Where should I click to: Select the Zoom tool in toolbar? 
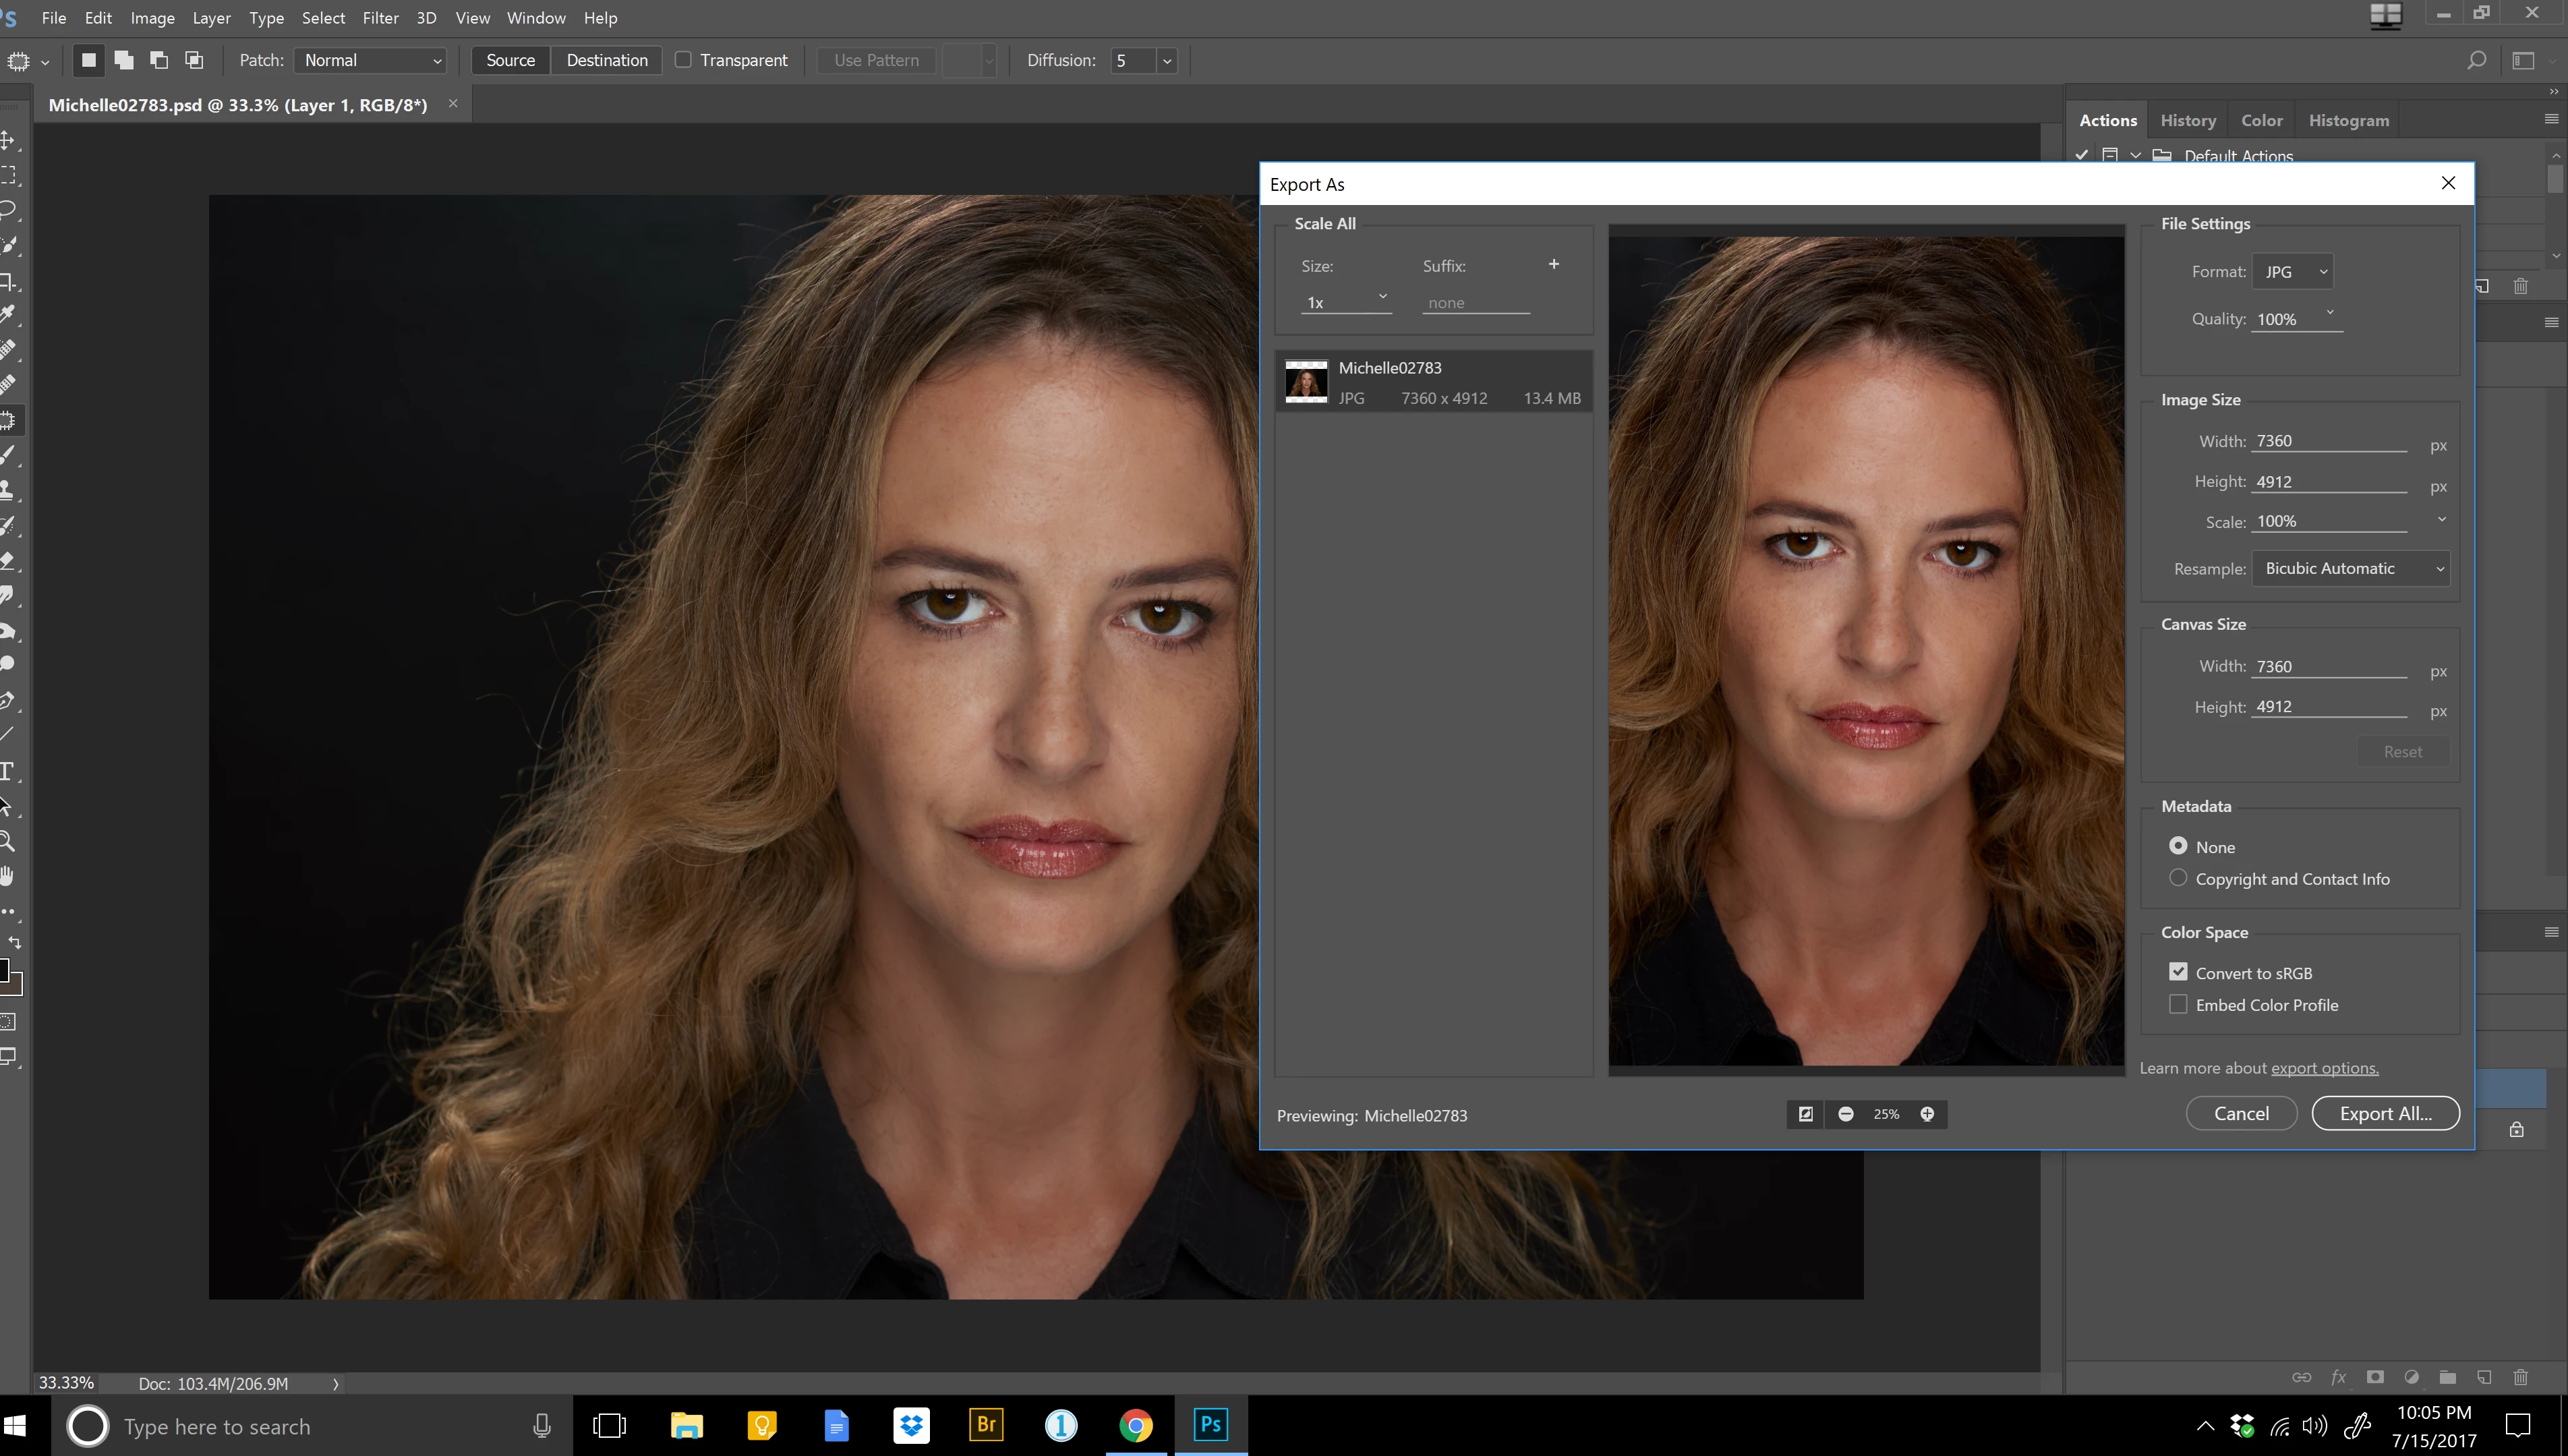point(8,841)
